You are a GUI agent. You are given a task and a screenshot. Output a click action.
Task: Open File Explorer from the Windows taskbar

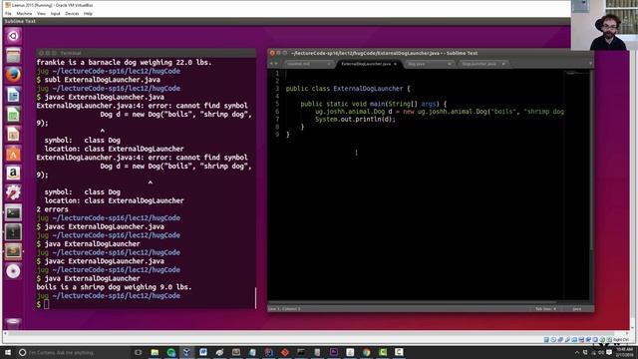click(x=155, y=352)
